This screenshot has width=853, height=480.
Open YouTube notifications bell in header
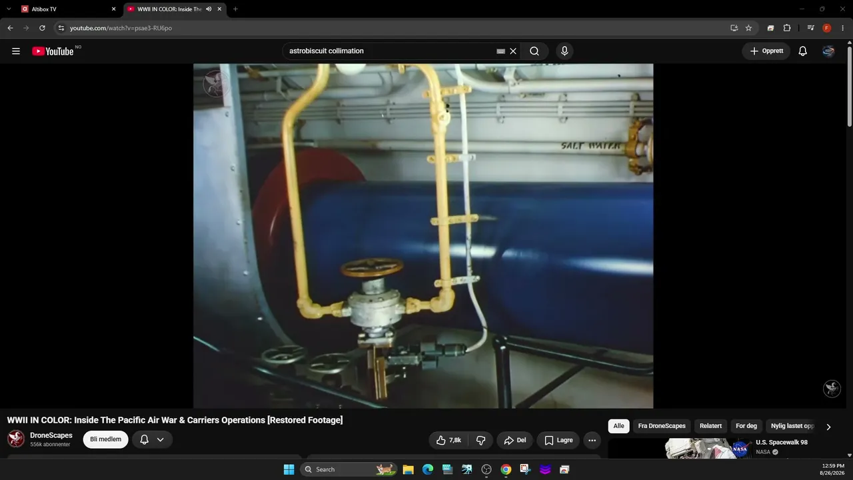pyautogui.click(x=803, y=51)
